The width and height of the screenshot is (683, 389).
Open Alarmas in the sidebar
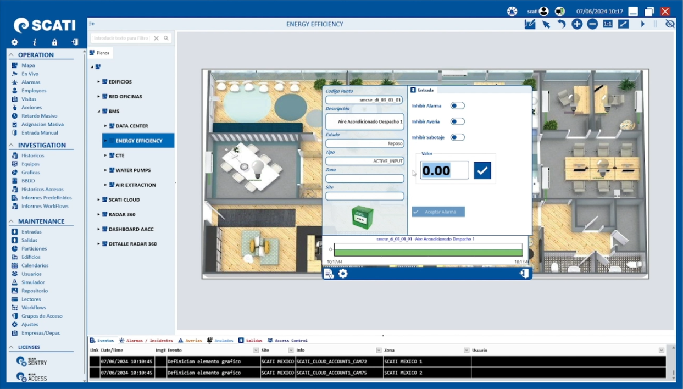coord(31,82)
